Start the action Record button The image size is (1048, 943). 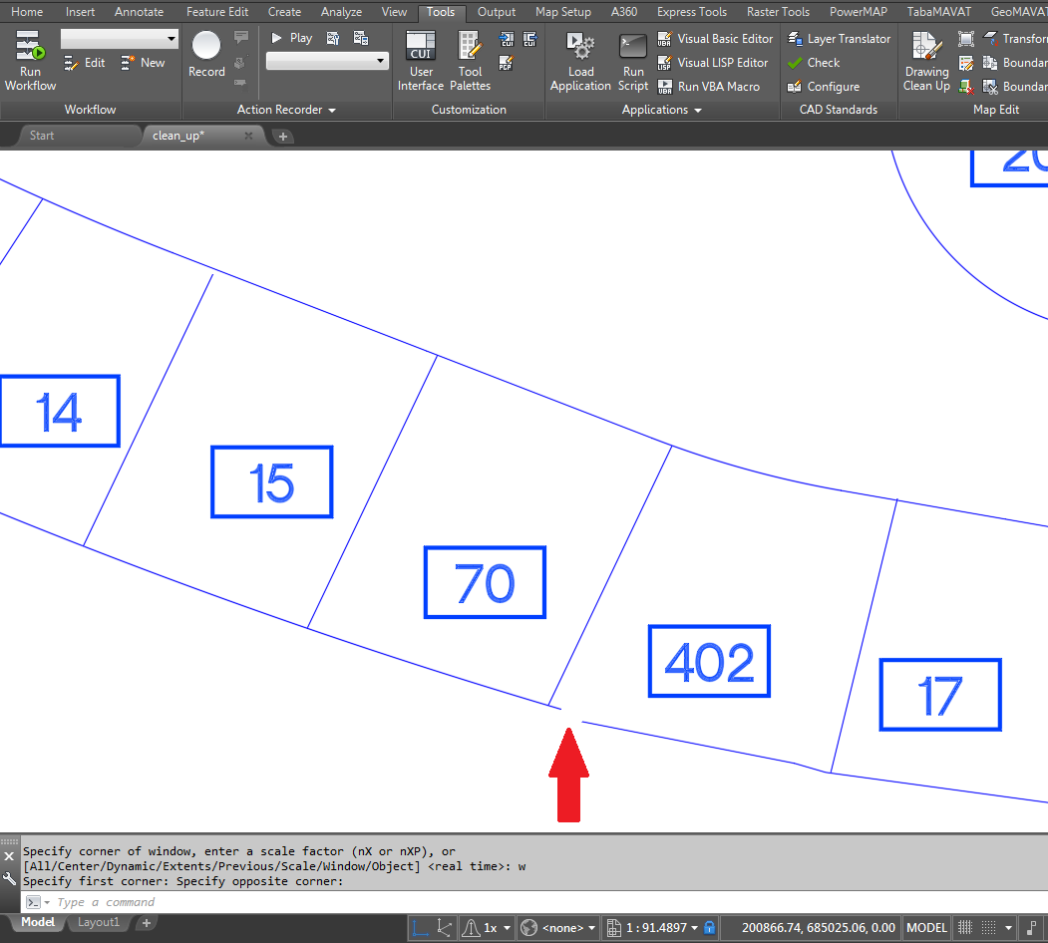(x=206, y=55)
